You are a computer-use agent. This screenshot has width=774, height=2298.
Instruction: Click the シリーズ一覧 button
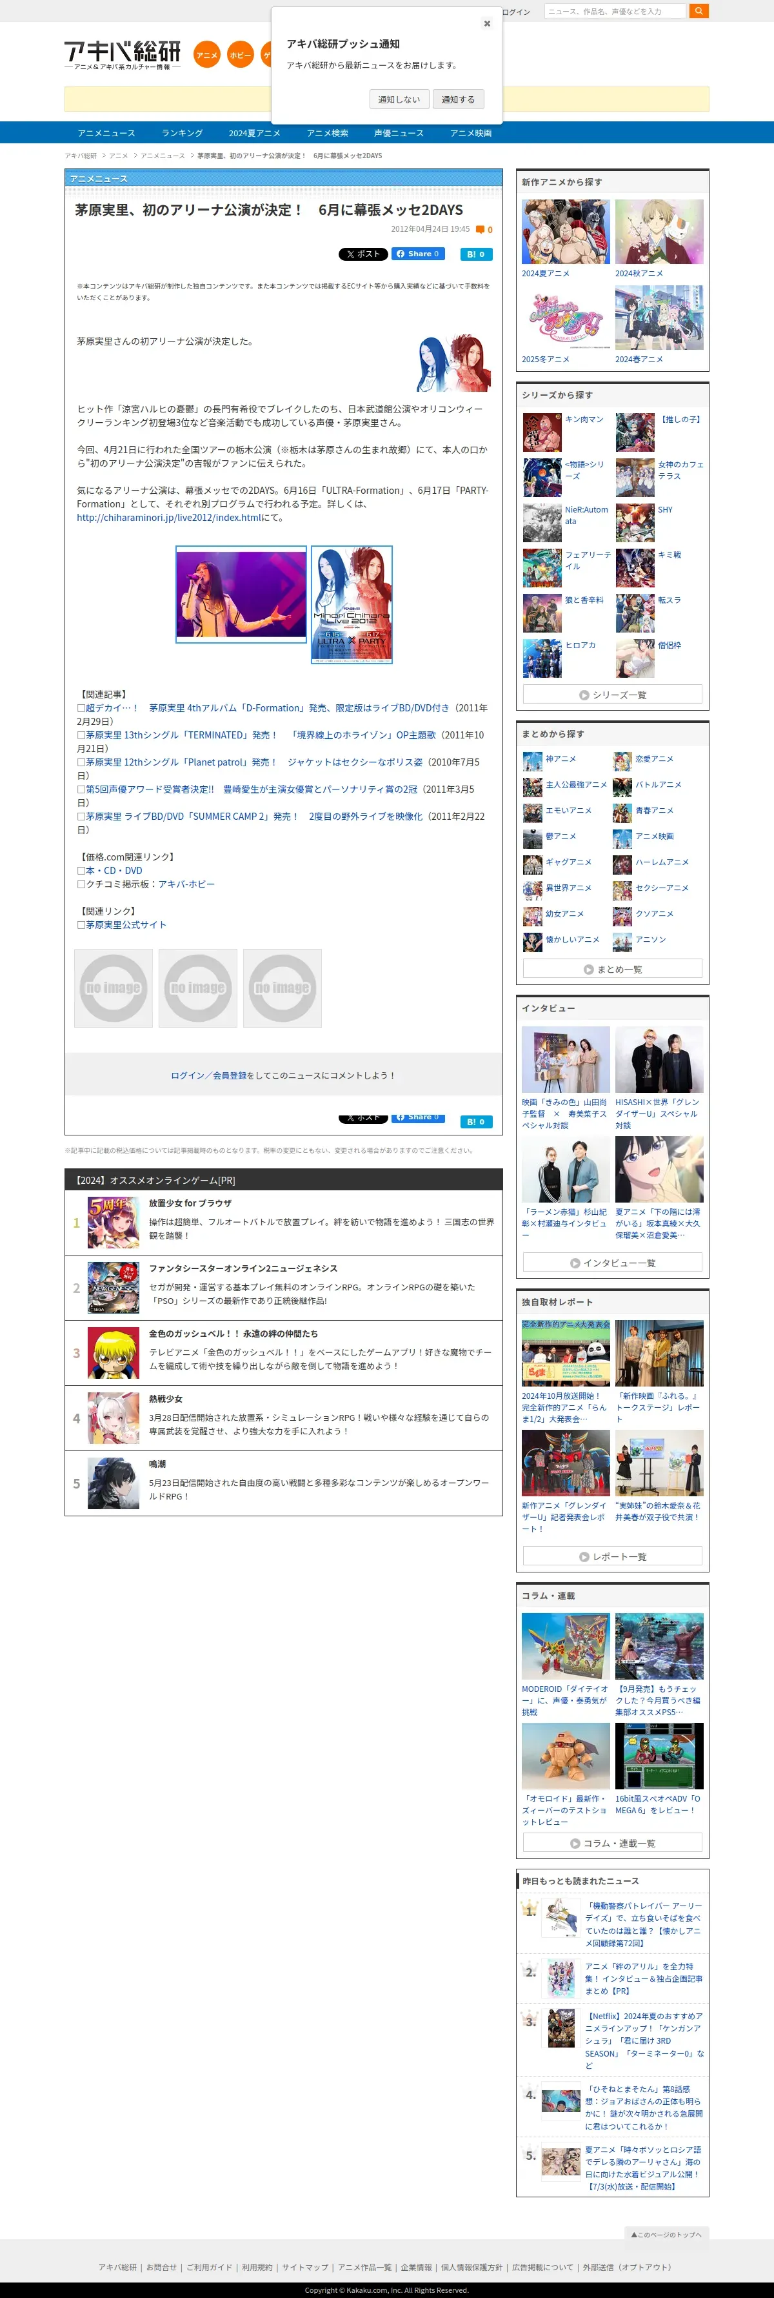[x=613, y=695]
